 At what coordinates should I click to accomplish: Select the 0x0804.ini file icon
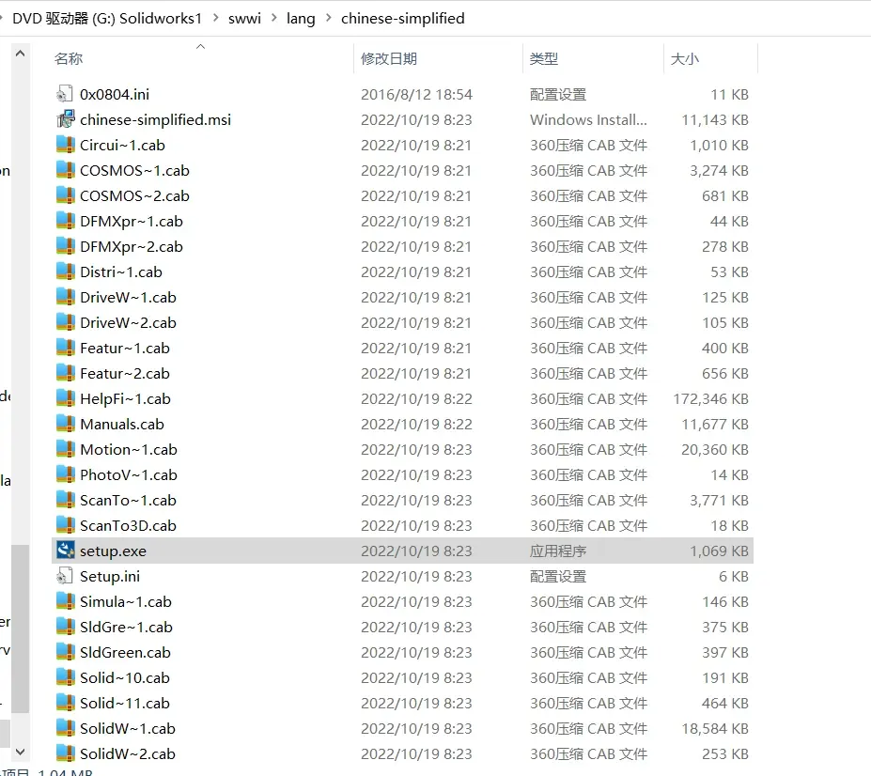point(65,94)
